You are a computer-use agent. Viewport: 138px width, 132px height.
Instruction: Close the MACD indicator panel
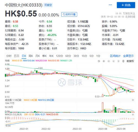tap(133, 115)
